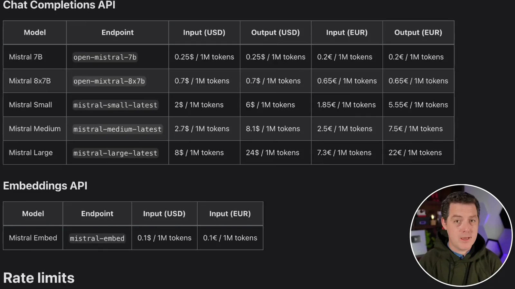Select the "mistral-medium-latest" endpoint name
Image resolution: width=515 pixels, height=289 pixels.
(x=117, y=129)
